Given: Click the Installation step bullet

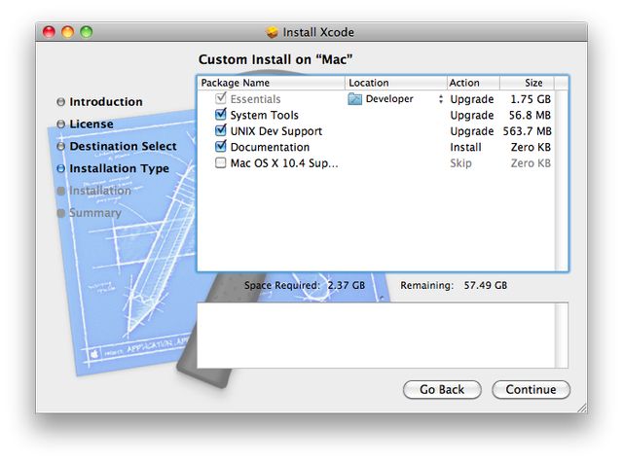Looking at the screenshot, I should (x=60, y=191).
